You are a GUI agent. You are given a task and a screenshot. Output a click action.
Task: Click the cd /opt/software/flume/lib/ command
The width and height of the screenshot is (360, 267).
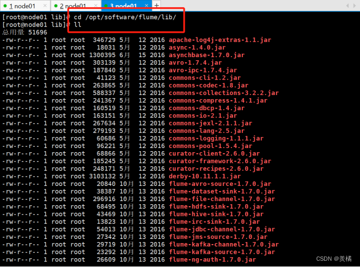125,17
